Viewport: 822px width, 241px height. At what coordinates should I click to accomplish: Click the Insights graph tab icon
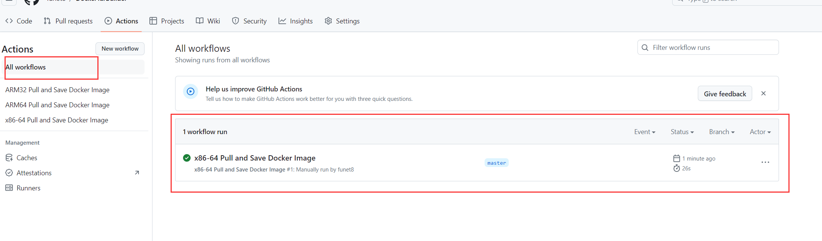point(282,21)
